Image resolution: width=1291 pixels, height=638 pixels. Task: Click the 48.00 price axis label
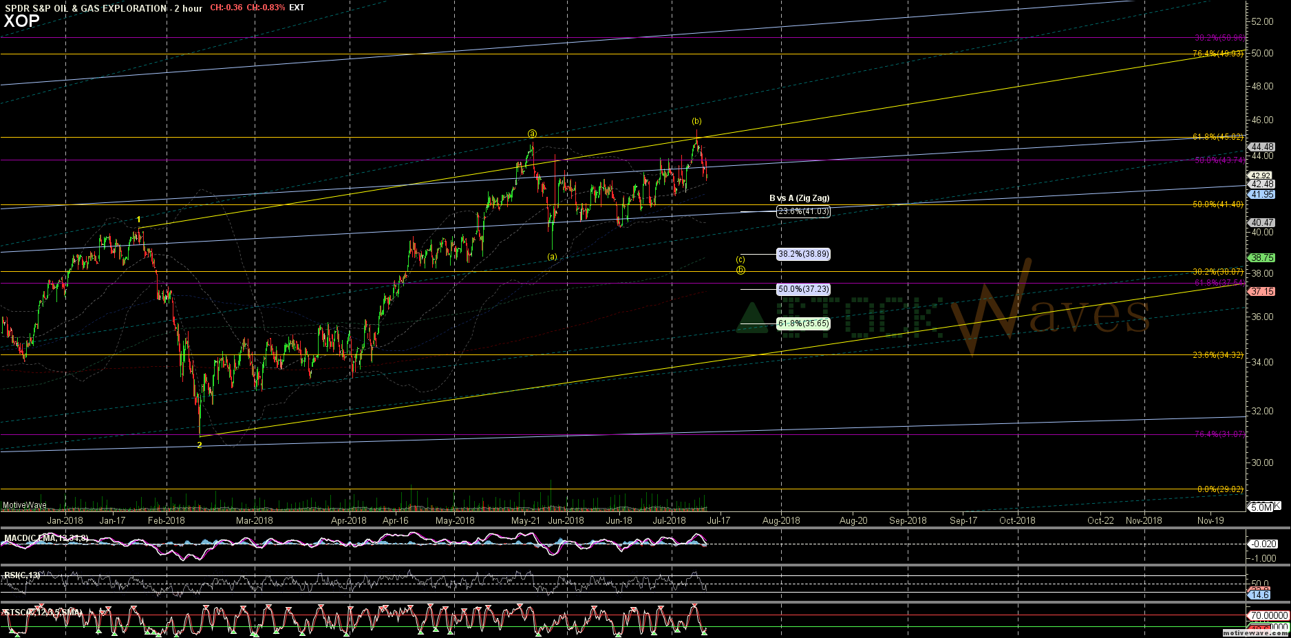1263,86
